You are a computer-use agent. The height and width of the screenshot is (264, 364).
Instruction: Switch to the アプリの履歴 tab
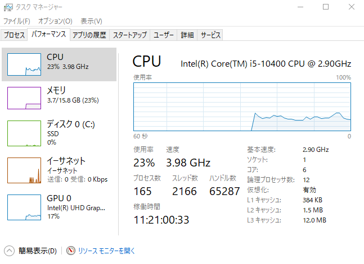pos(89,35)
